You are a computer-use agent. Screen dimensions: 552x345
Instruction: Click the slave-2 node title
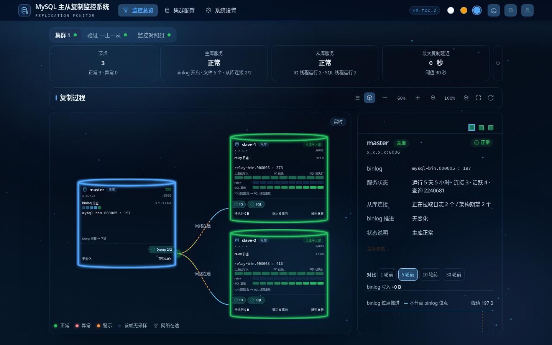click(x=249, y=240)
